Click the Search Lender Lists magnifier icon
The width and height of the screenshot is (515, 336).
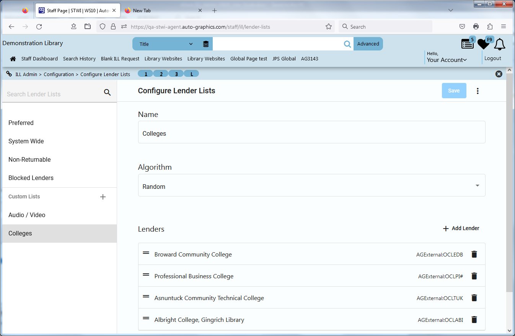108,93
